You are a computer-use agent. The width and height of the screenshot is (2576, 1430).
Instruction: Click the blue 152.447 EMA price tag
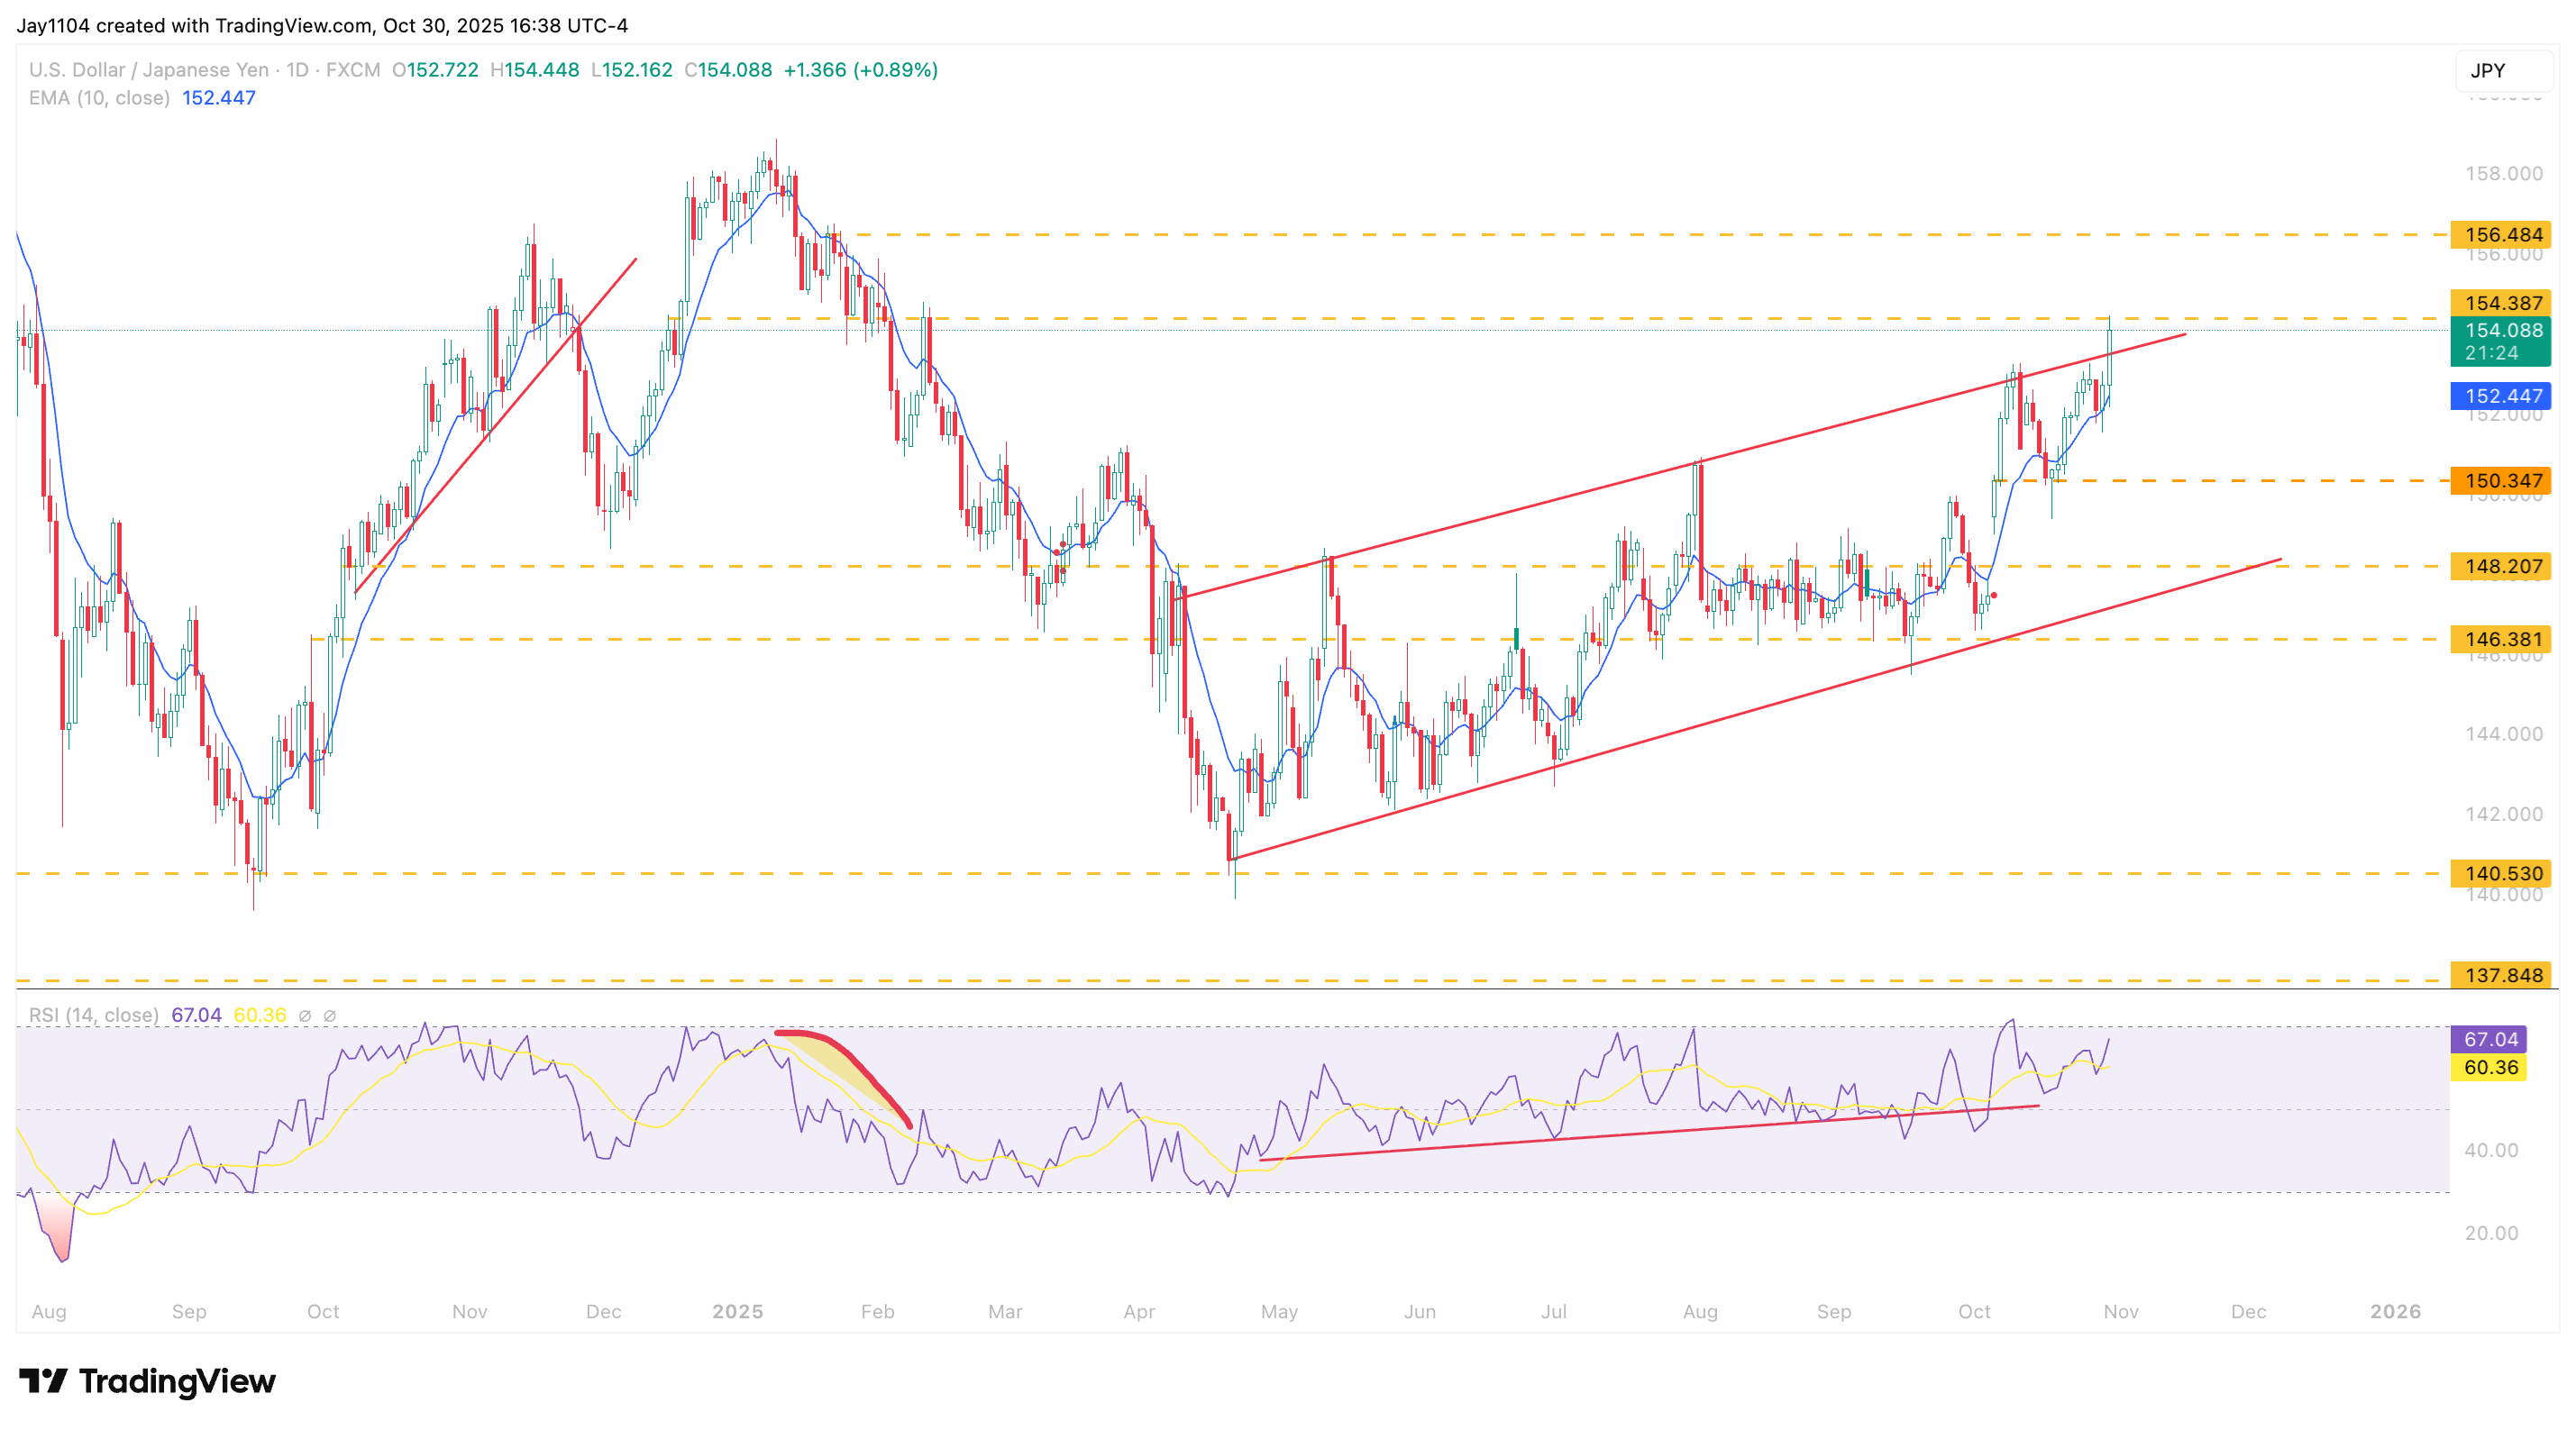(2501, 396)
